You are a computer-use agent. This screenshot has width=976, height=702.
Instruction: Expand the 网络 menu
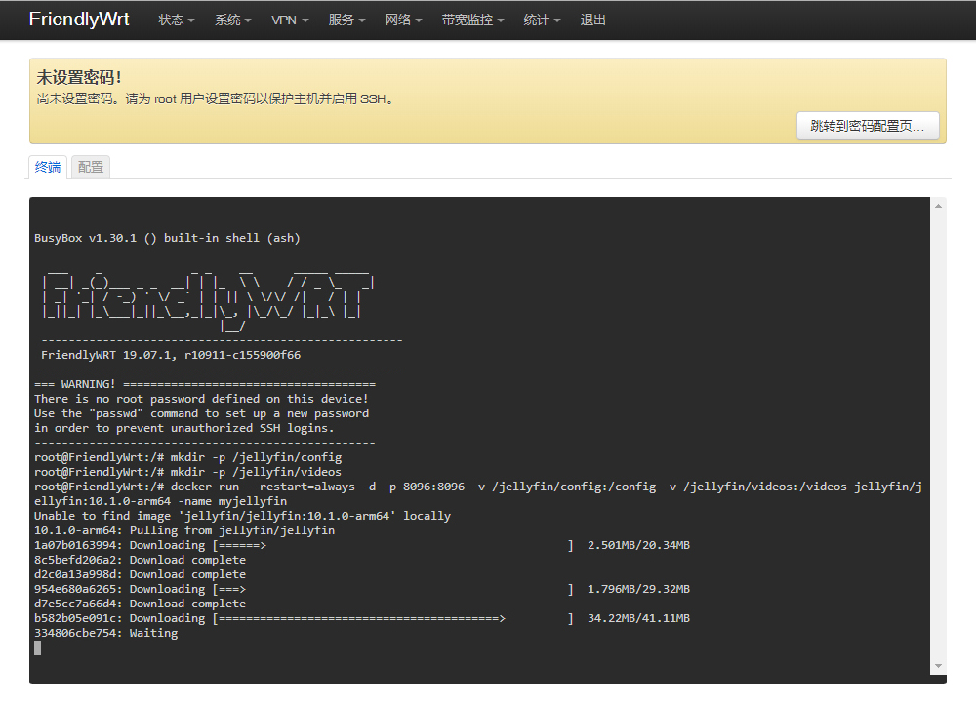tap(403, 19)
